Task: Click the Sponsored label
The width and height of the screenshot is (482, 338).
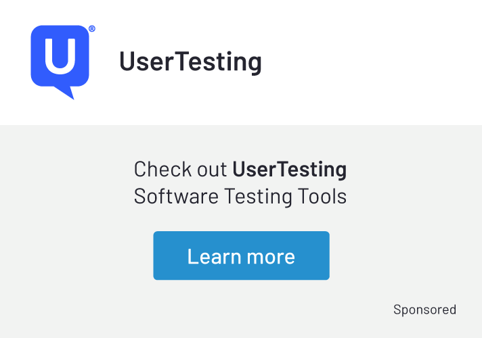Action: click(x=424, y=310)
